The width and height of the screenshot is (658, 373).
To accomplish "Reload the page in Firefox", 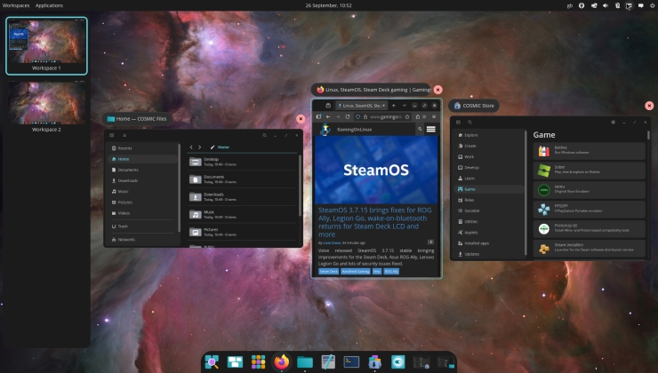I will click(x=348, y=116).
